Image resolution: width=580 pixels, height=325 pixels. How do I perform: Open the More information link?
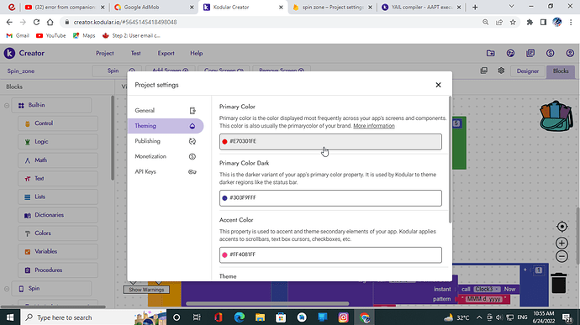point(373,126)
